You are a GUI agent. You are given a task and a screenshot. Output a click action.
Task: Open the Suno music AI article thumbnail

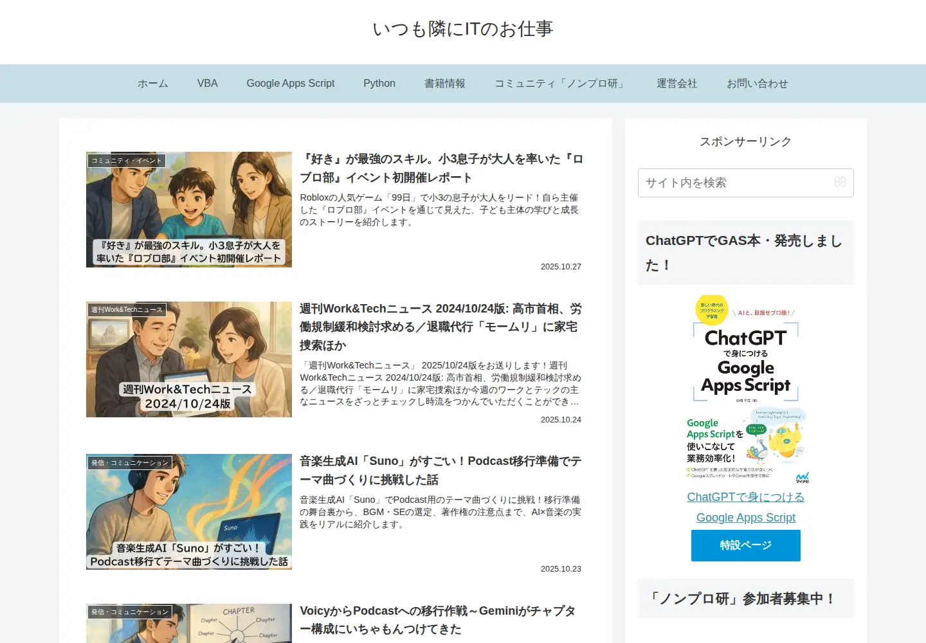(189, 512)
